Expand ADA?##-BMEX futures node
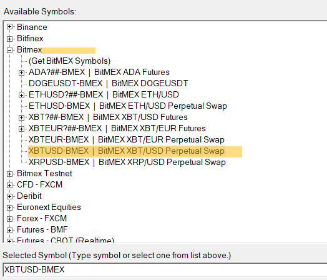327x280 pixels. coord(21,72)
